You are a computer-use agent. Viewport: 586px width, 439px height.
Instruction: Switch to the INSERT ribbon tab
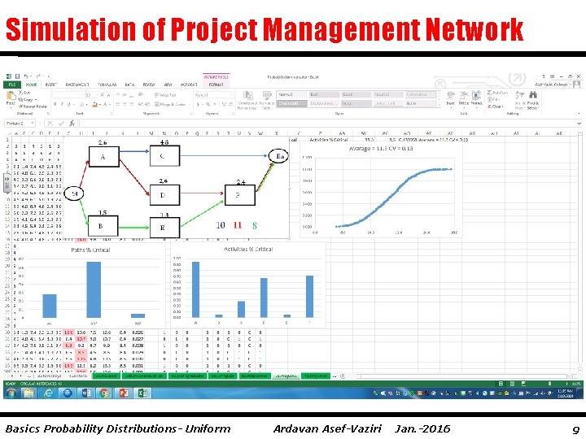50,85
